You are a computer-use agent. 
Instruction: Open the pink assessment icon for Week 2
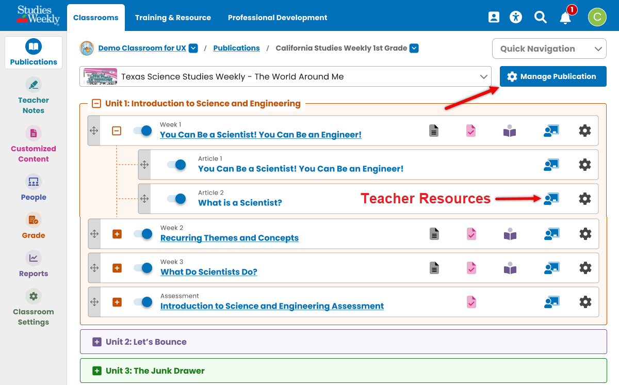coord(471,234)
